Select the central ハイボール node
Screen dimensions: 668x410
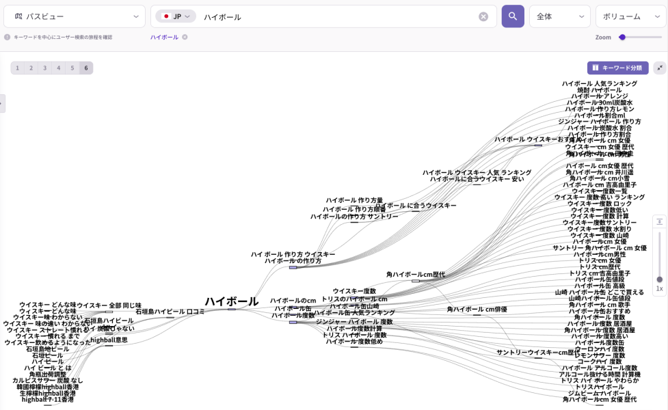[231, 301]
